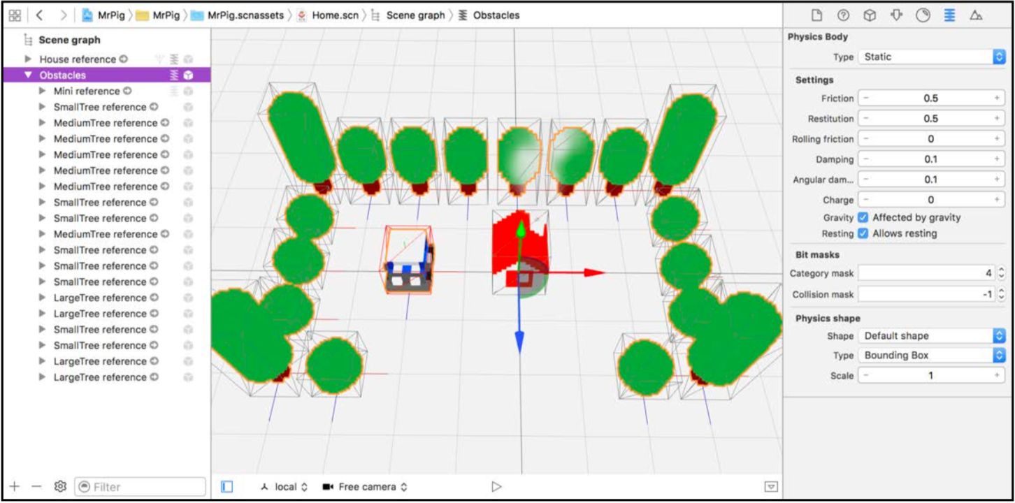Image resolution: width=1015 pixels, height=503 pixels.
Task: Open Physics Body Type Static dropdown
Action: coord(932,57)
